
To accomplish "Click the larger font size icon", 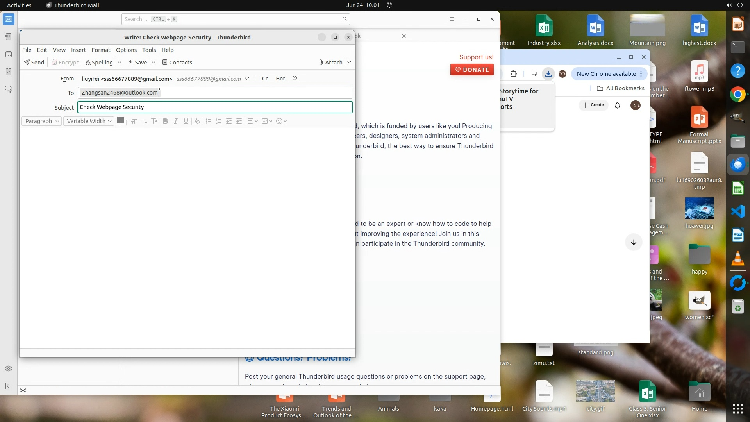I will click(154, 121).
